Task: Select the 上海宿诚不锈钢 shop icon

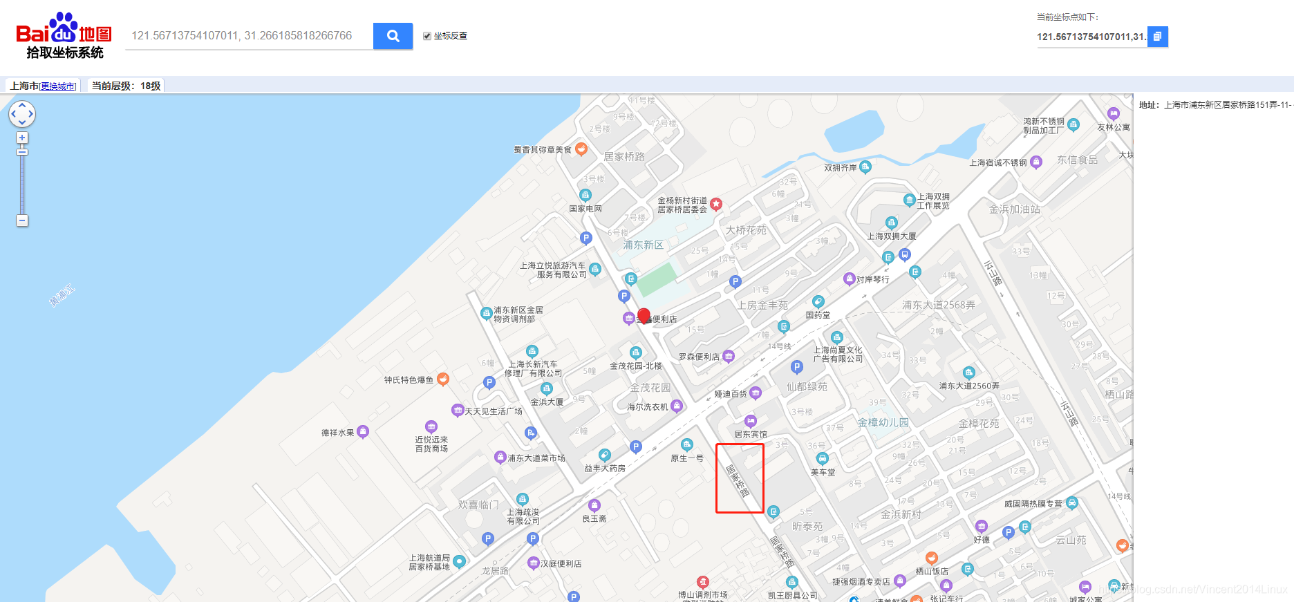Action: coord(1036,162)
